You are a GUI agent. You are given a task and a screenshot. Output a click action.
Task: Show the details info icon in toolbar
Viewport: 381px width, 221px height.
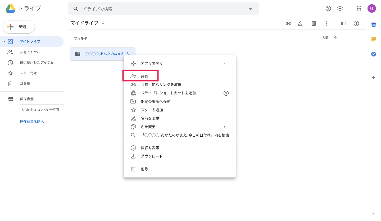(x=356, y=23)
